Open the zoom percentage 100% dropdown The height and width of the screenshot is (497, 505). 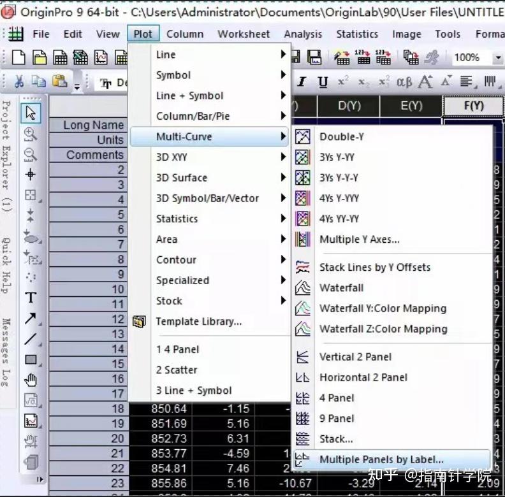(x=498, y=58)
